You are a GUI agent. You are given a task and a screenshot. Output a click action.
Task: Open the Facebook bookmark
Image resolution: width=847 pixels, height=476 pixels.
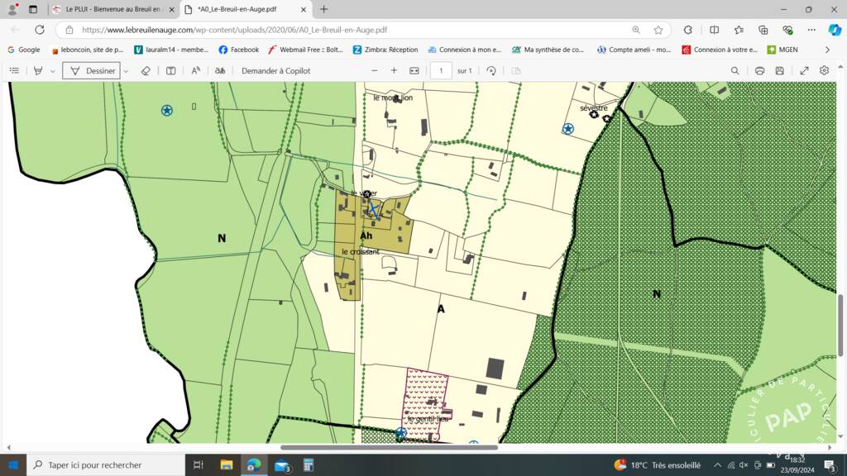[x=239, y=50]
